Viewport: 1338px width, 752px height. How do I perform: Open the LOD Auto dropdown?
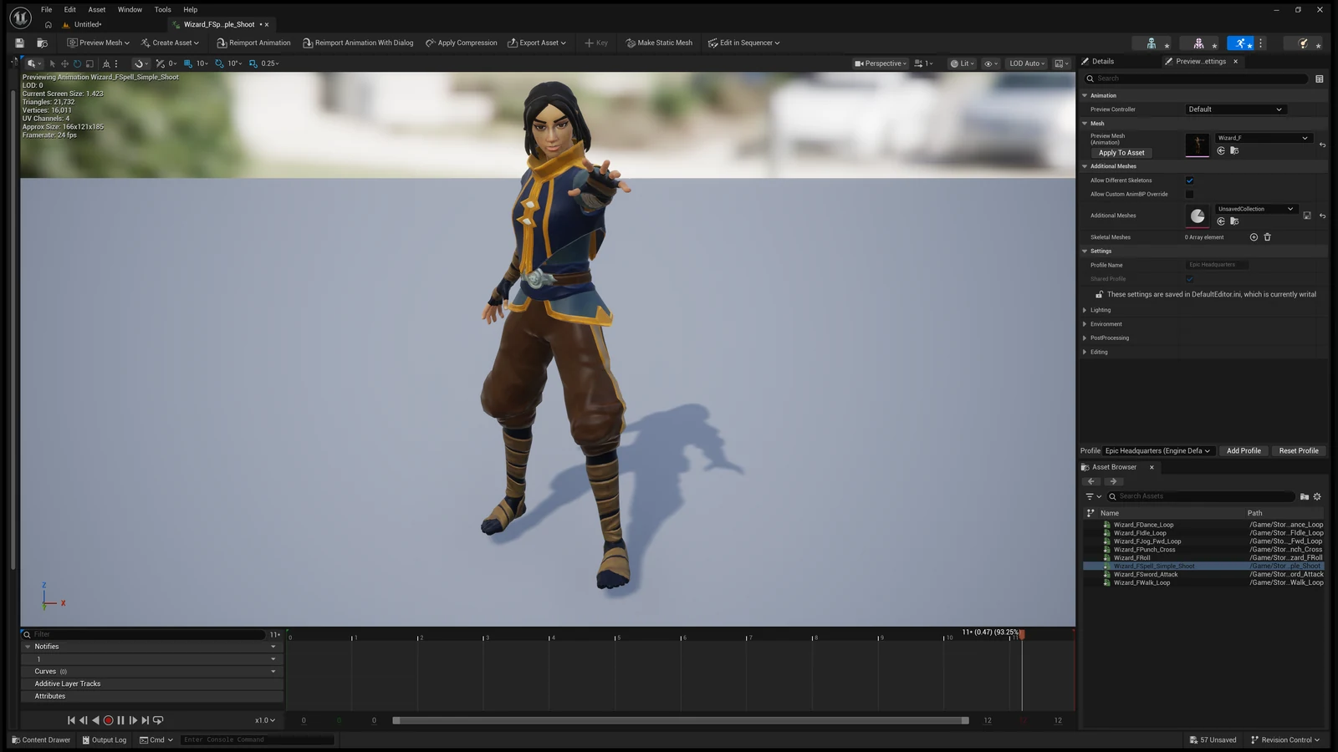[1027, 64]
